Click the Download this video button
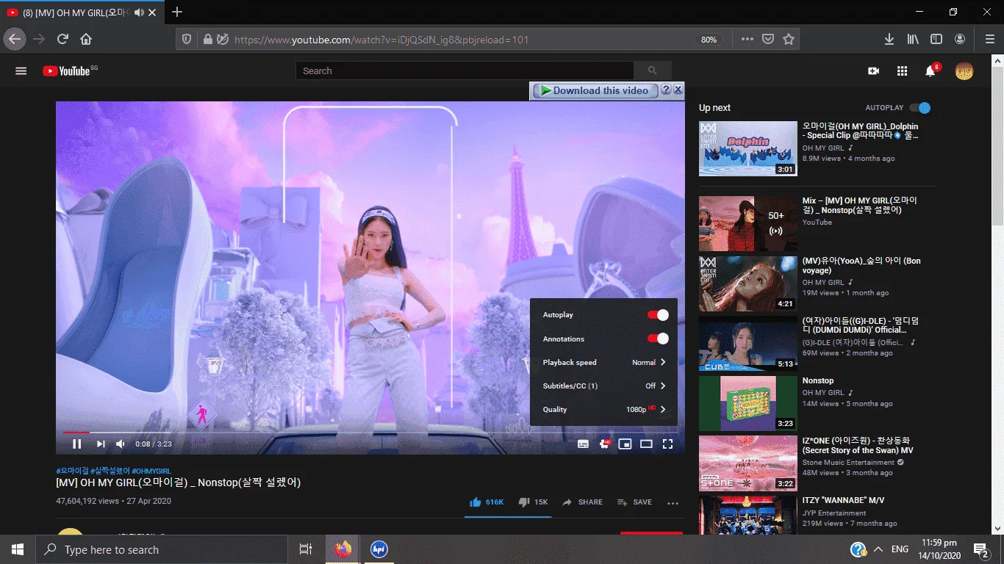Image resolution: width=1004 pixels, height=564 pixels. pyautogui.click(x=594, y=90)
